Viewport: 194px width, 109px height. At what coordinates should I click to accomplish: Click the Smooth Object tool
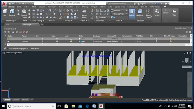pyautogui.click(x=24, y=14)
